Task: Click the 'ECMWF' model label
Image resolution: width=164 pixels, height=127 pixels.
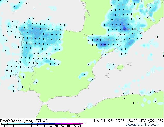Action: (42, 121)
